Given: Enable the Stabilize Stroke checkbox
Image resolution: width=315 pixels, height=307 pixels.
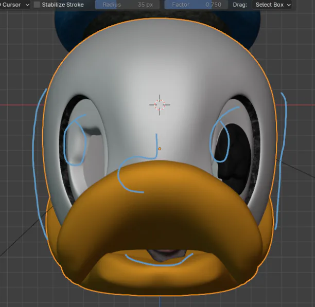Looking at the screenshot, I should click(37, 5).
